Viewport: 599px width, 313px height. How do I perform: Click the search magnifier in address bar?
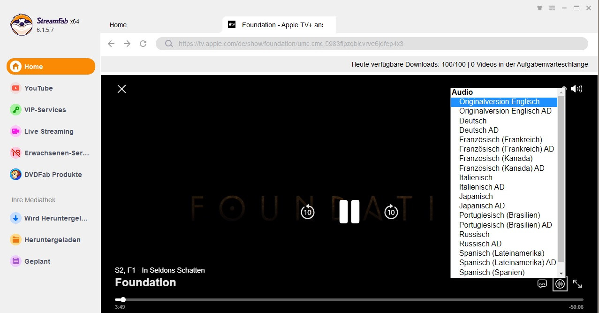click(169, 44)
